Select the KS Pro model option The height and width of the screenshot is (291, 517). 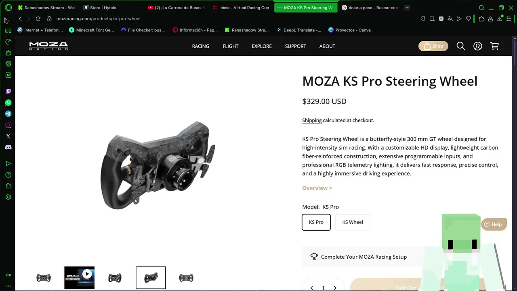(316, 222)
